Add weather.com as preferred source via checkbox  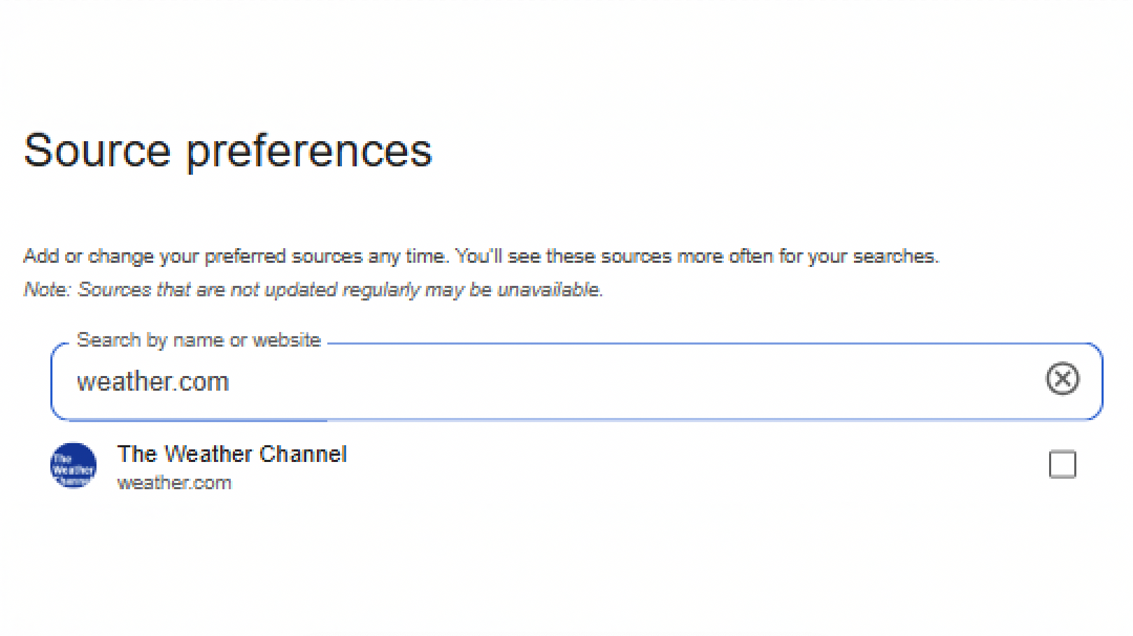click(x=1062, y=465)
